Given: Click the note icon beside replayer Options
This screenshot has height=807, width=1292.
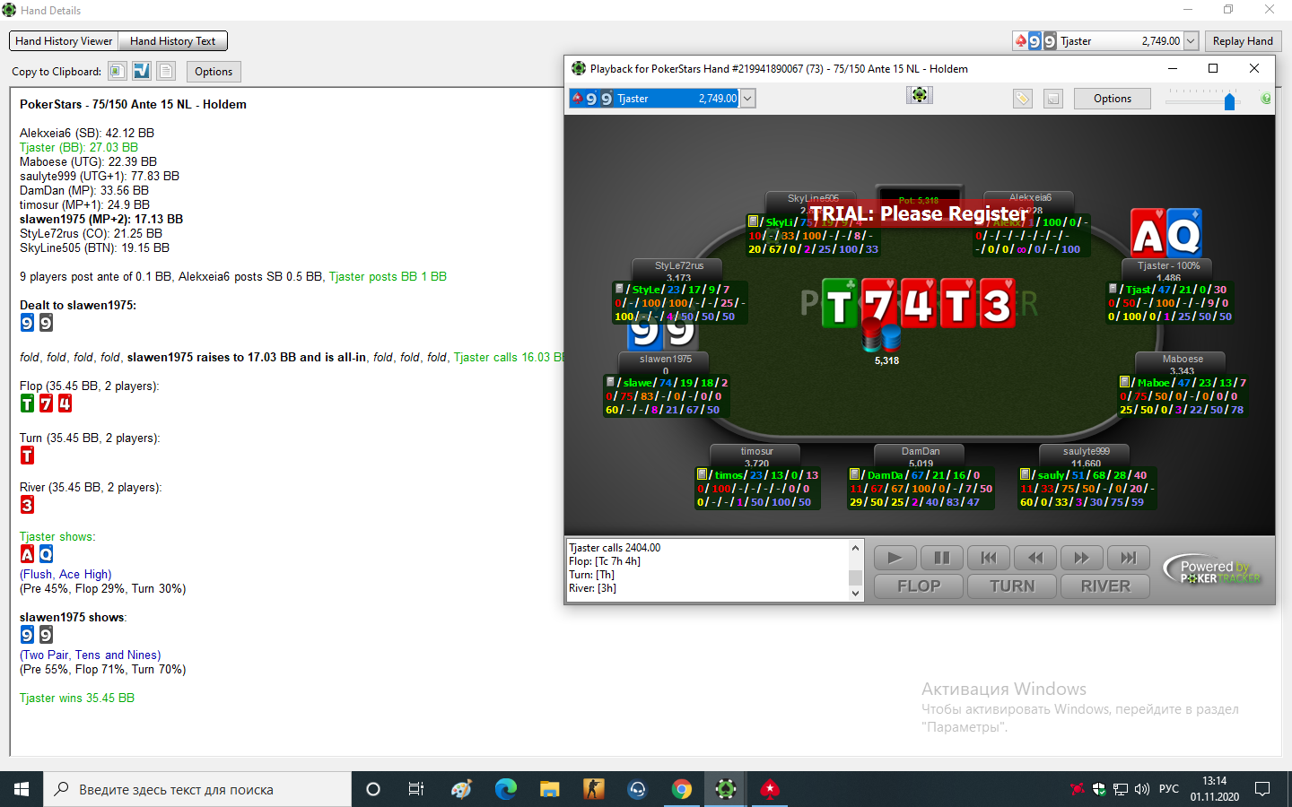Looking at the screenshot, I should (x=1053, y=99).
